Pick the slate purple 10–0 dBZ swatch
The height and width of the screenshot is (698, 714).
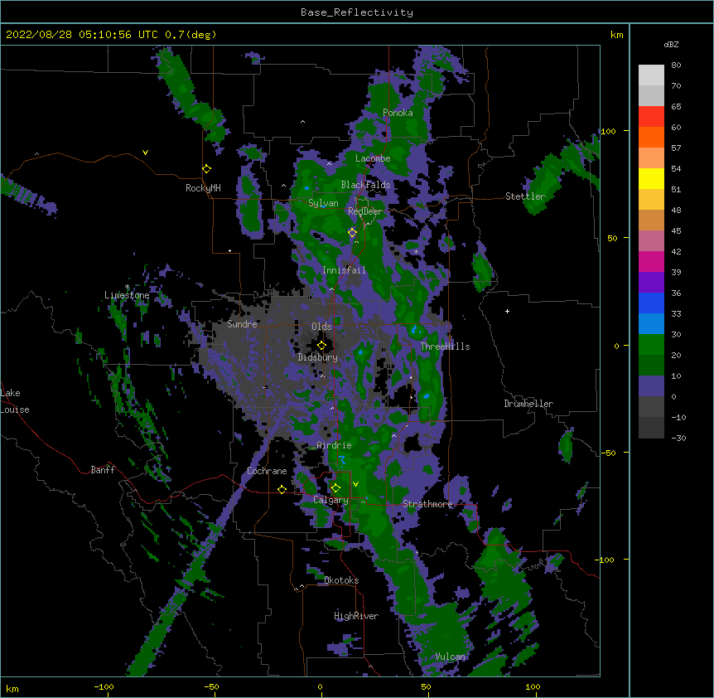click(x=651, y=386)
